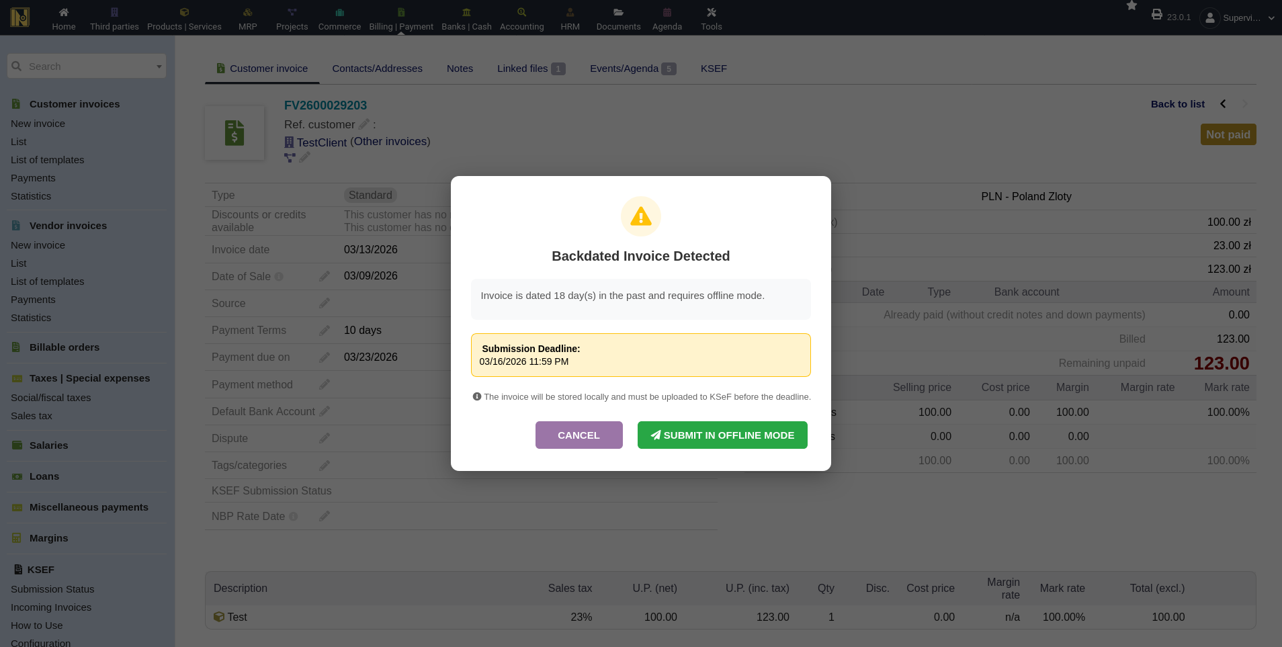The width and height of the screenshot is (1282, 647).
Task: Expand the Search dropdown arrow
Action: 159,67
